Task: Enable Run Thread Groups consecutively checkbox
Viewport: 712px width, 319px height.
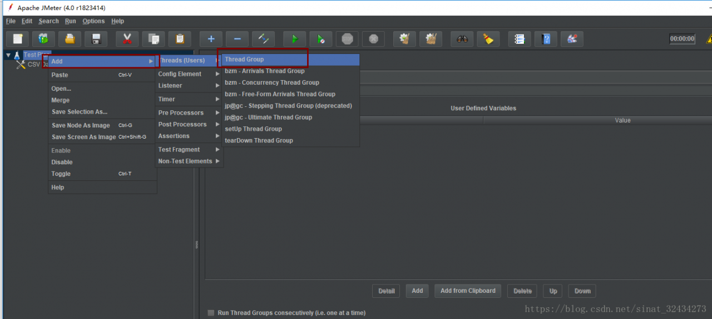Action: (x=211, y=313)
